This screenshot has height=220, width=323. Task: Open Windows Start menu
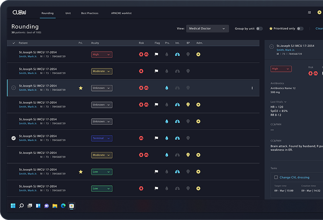pyautogui.click(x=13, y=205)
